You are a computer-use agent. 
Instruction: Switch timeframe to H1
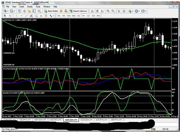click(79, 16)
